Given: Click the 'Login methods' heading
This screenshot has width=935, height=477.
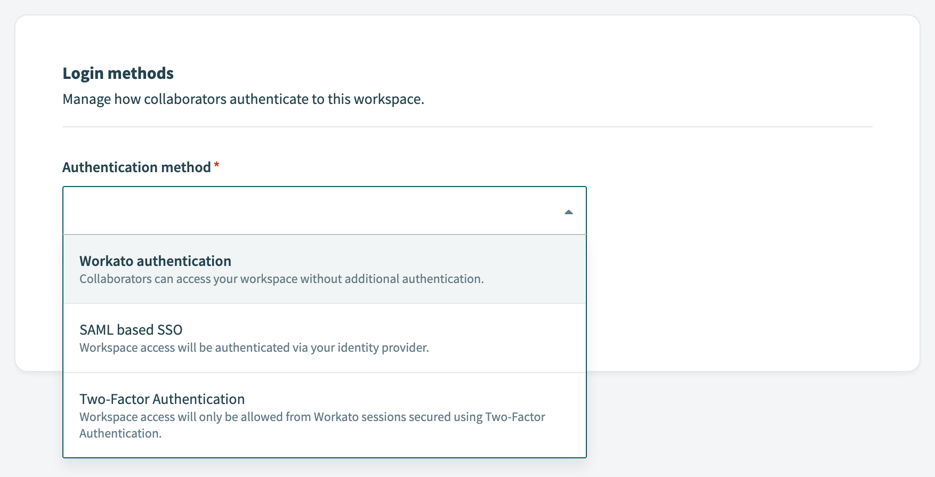Looking at the screenshot, I should click(118, 73).
